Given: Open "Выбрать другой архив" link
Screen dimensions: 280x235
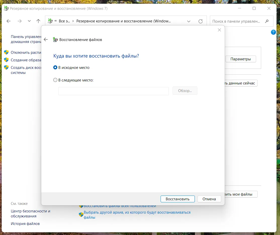Looking at the screenshot, I should coord(137,212).
